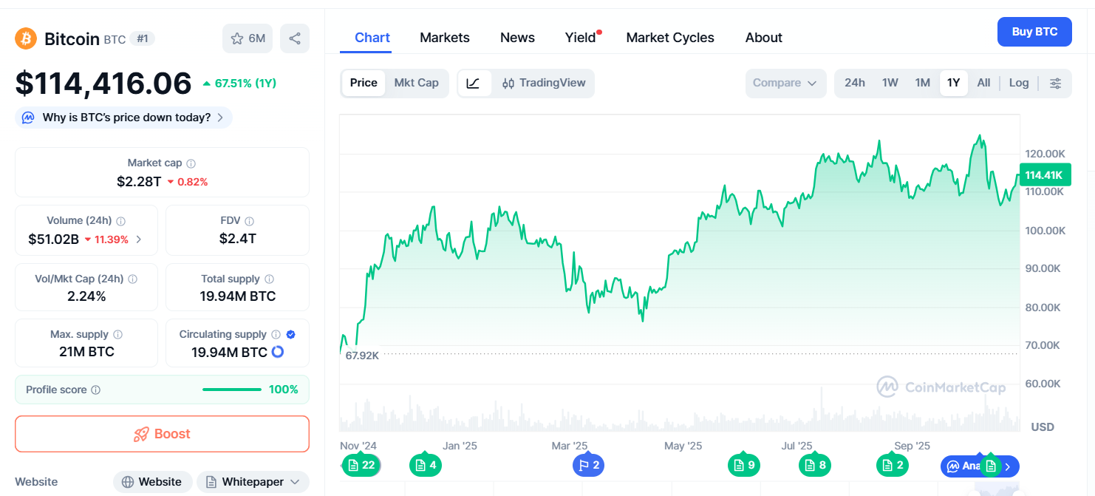Screen dimensions: 1095x496
Task: Open Market cap info tooltip icon
Action: (x=191, y=163)
